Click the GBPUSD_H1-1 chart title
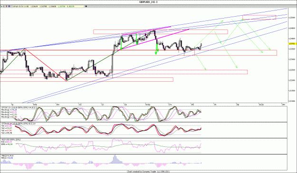The height and width of the screenshot is (173, 297). (x=148, y=2)
